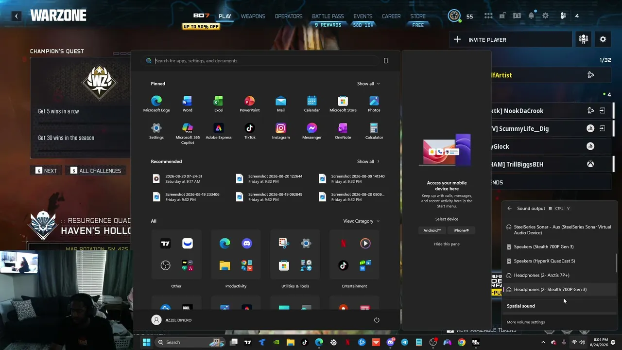Open JIZZEL DINERO user account menu
Screen dimensions: 622x350
172,320
